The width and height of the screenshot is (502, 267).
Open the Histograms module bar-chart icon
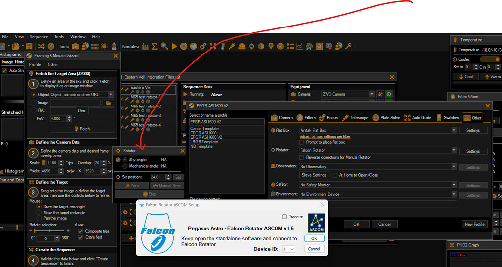pos(145,46)
